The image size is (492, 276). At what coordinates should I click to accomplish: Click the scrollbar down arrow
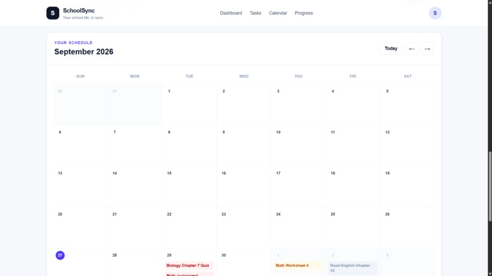pos(490,274)
